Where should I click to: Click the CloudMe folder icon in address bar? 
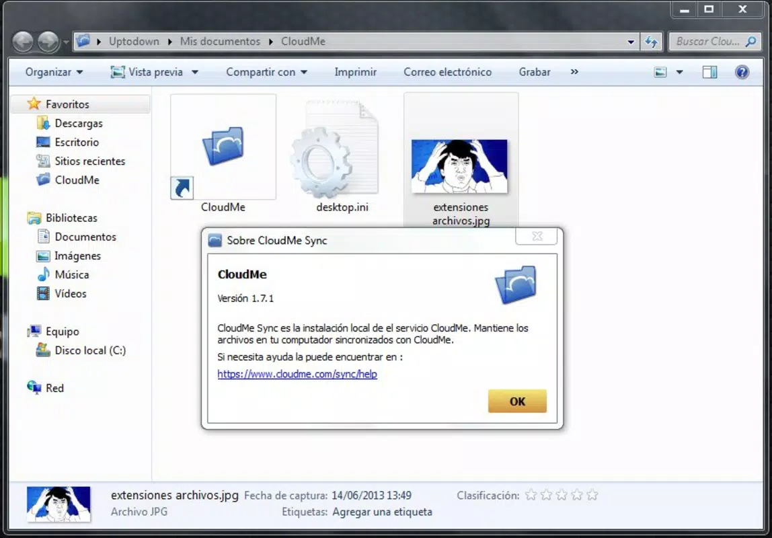[x=83, y=41]
